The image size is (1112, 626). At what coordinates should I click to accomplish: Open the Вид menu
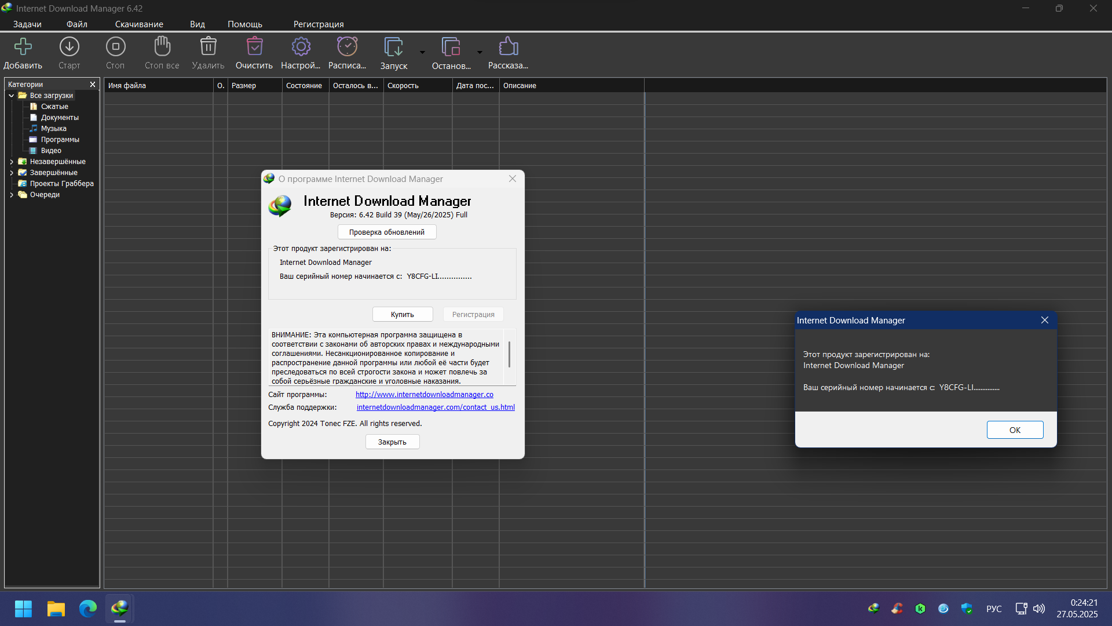click(197, 24)
